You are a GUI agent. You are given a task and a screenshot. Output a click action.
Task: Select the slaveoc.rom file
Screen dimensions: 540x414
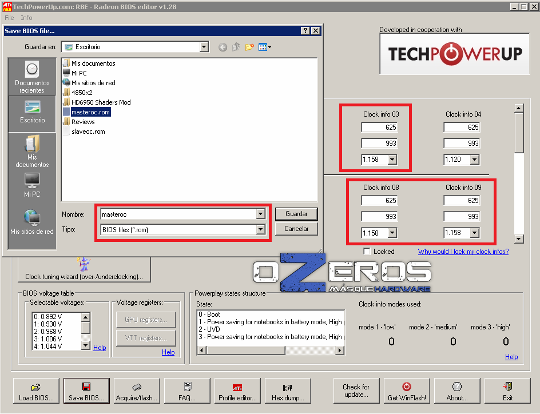pos(85,132)
